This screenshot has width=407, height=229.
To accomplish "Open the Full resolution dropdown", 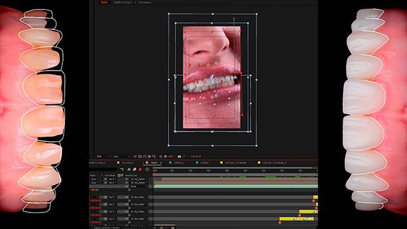I will coord(121,156).
